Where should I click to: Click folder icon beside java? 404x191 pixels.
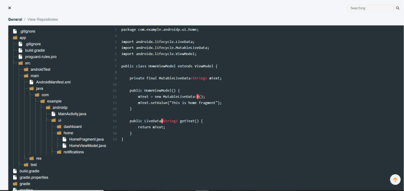click(x=31, y=88)
